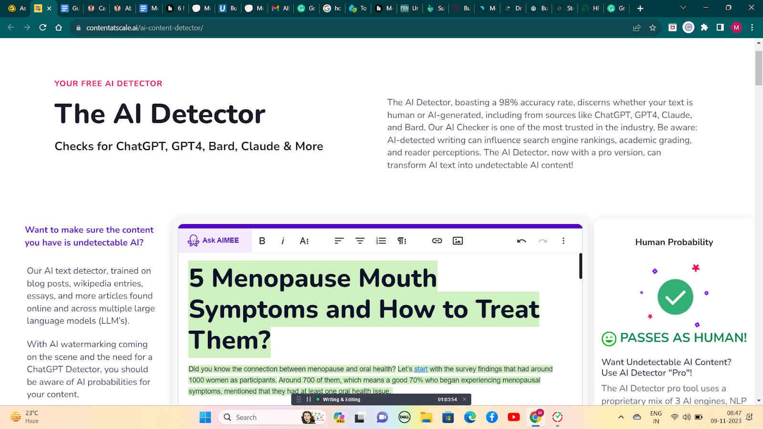The width and height of the screenshot is (763, 429).
Task: Left-align the selected text
Action: coord(339,240)
